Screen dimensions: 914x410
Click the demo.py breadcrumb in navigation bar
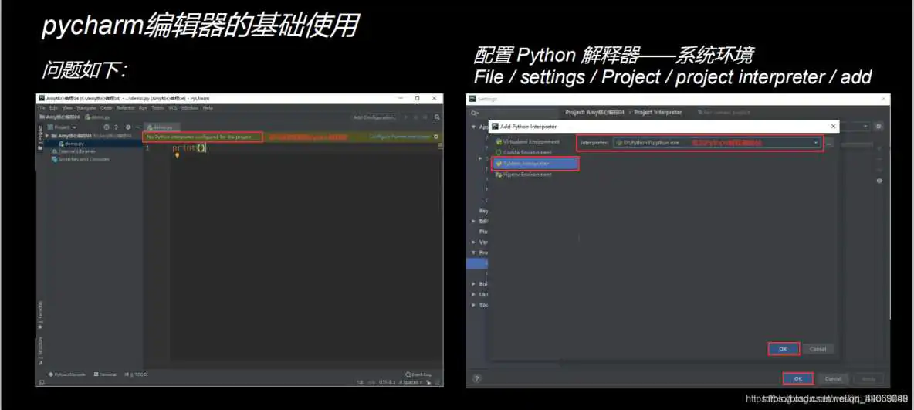(97, 117)
